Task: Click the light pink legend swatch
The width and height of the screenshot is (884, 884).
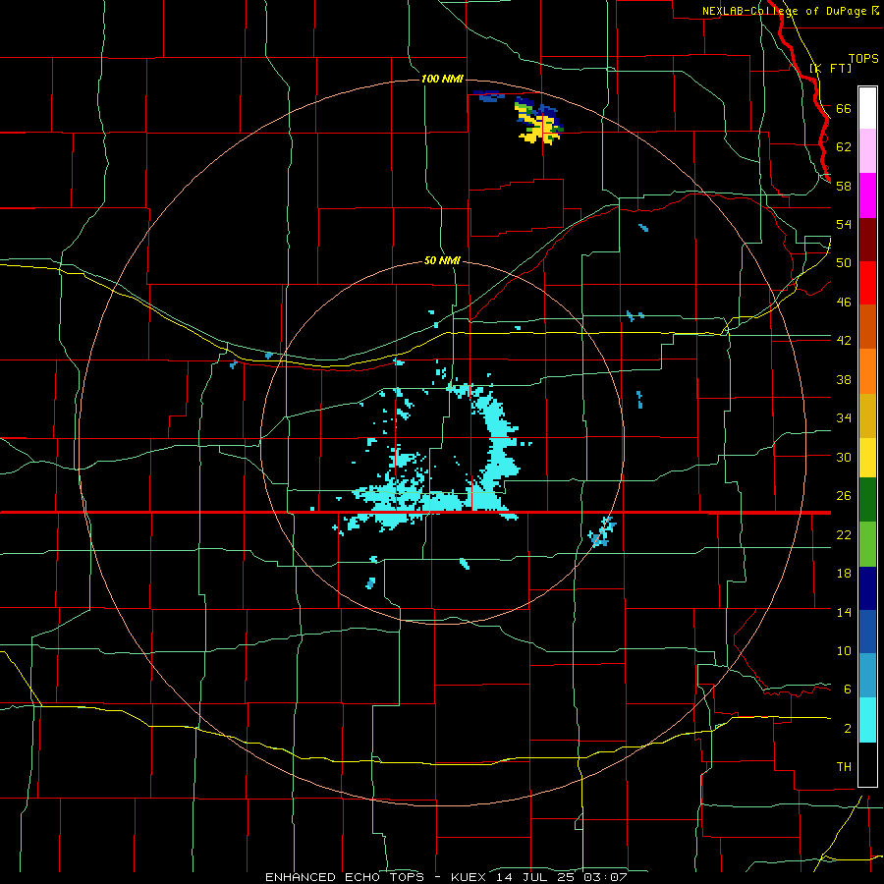Action: click(867, 151)
